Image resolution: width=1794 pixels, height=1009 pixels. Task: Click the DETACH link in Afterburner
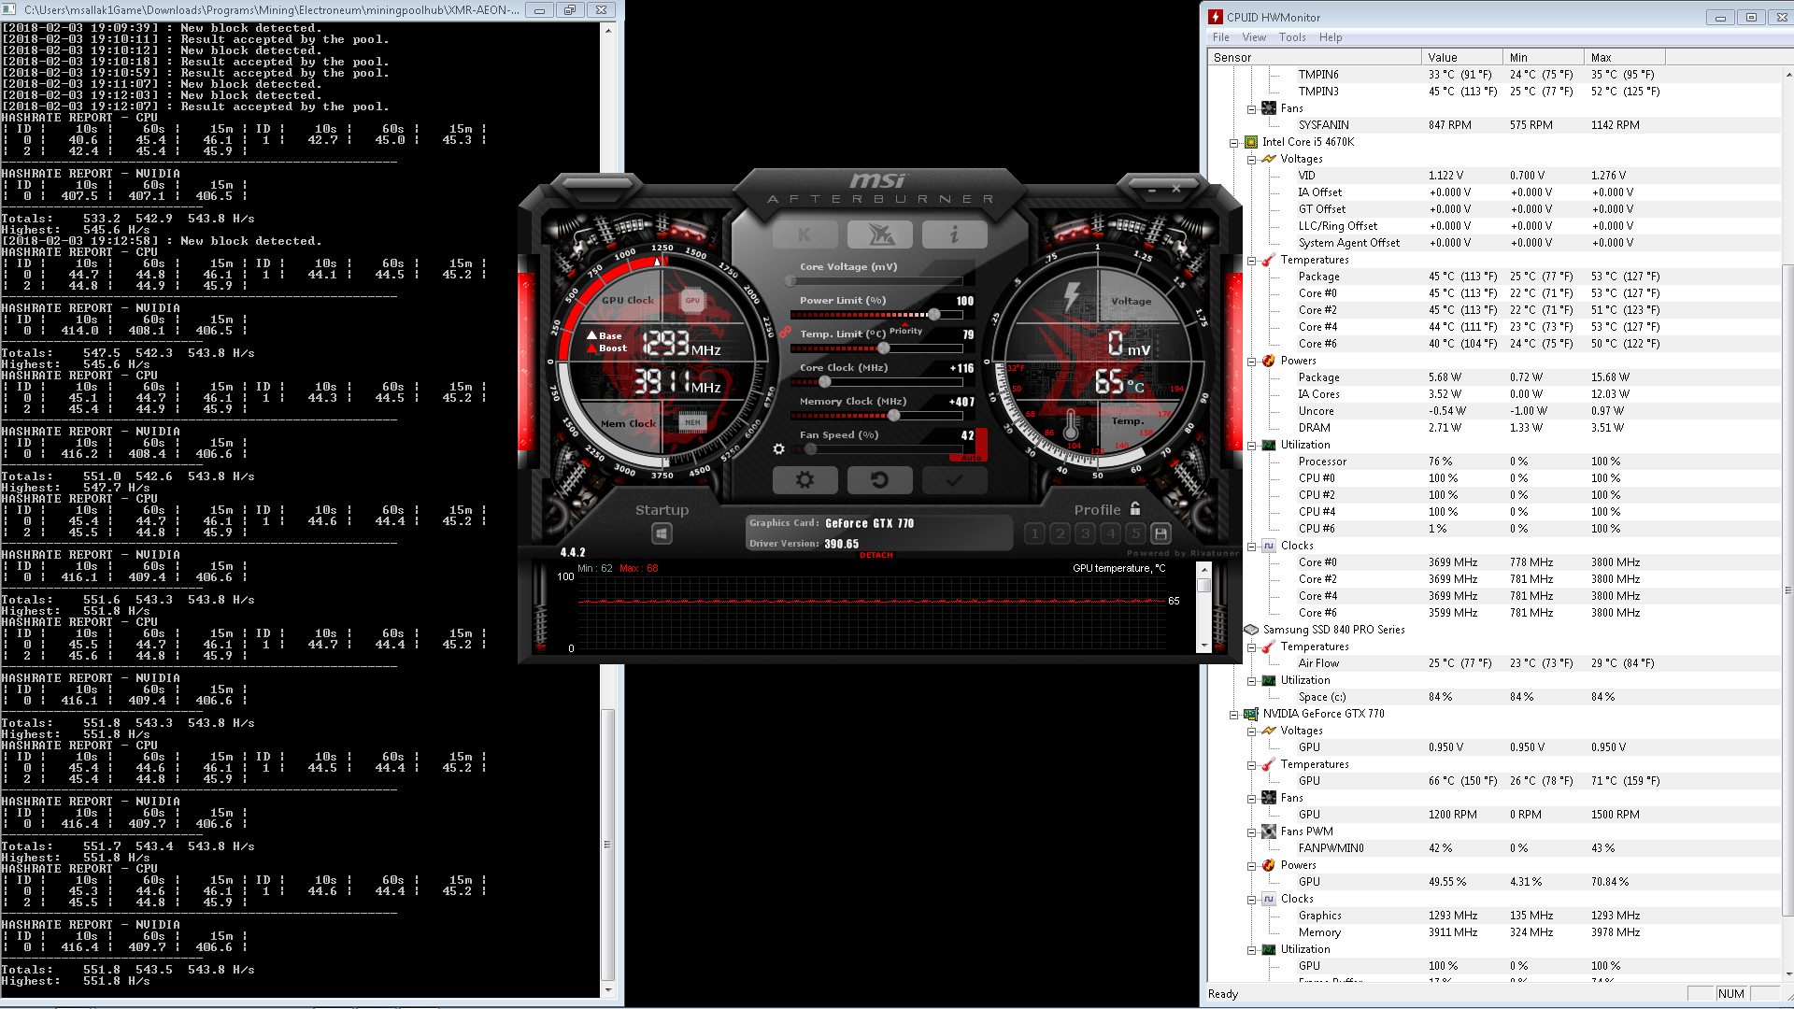coord(876,555)
